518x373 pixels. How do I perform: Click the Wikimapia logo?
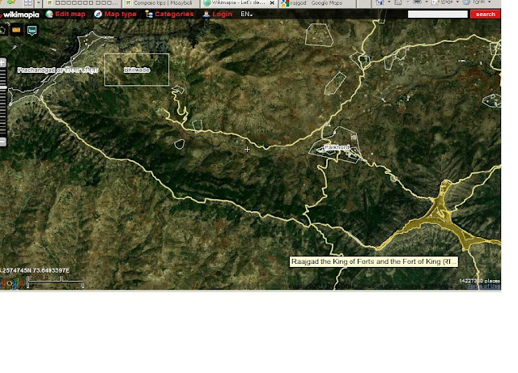(19, 15)
